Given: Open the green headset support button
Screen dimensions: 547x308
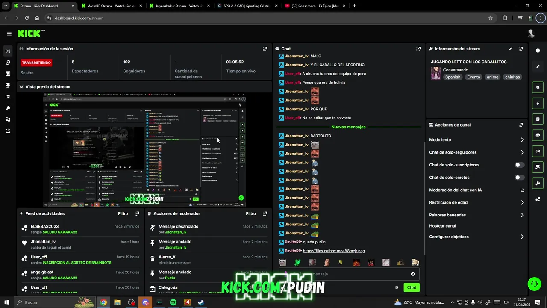Looking at the screenshot, I should click(x=534, y=284).
